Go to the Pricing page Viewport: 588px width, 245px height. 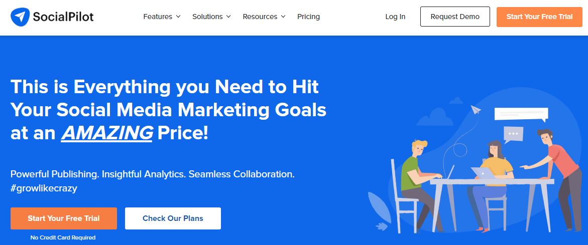[x=308, y=17]
